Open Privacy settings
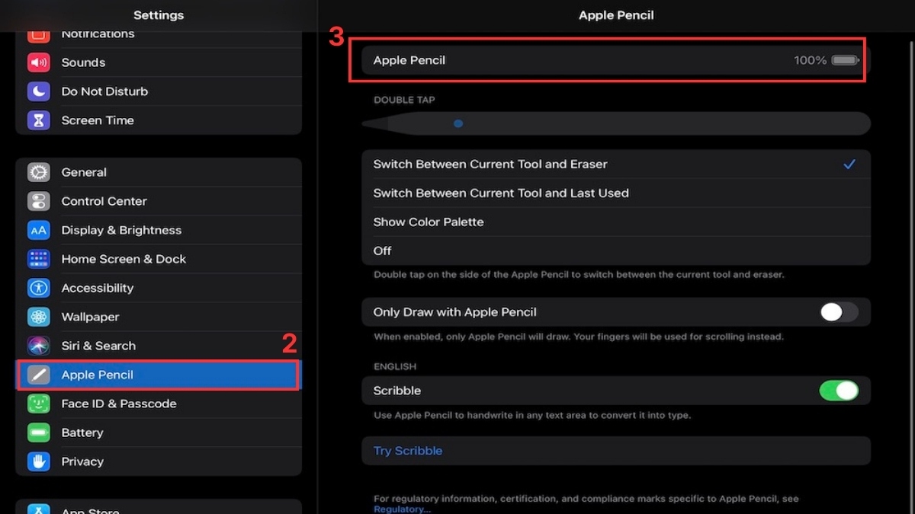915x514 pixels. tap(159, 461)
